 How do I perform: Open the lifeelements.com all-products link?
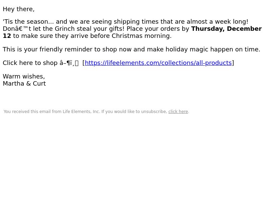tap(158, 63)
